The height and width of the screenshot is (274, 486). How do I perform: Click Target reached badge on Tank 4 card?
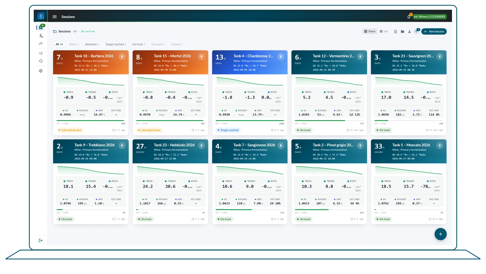(x=228, y=130)
